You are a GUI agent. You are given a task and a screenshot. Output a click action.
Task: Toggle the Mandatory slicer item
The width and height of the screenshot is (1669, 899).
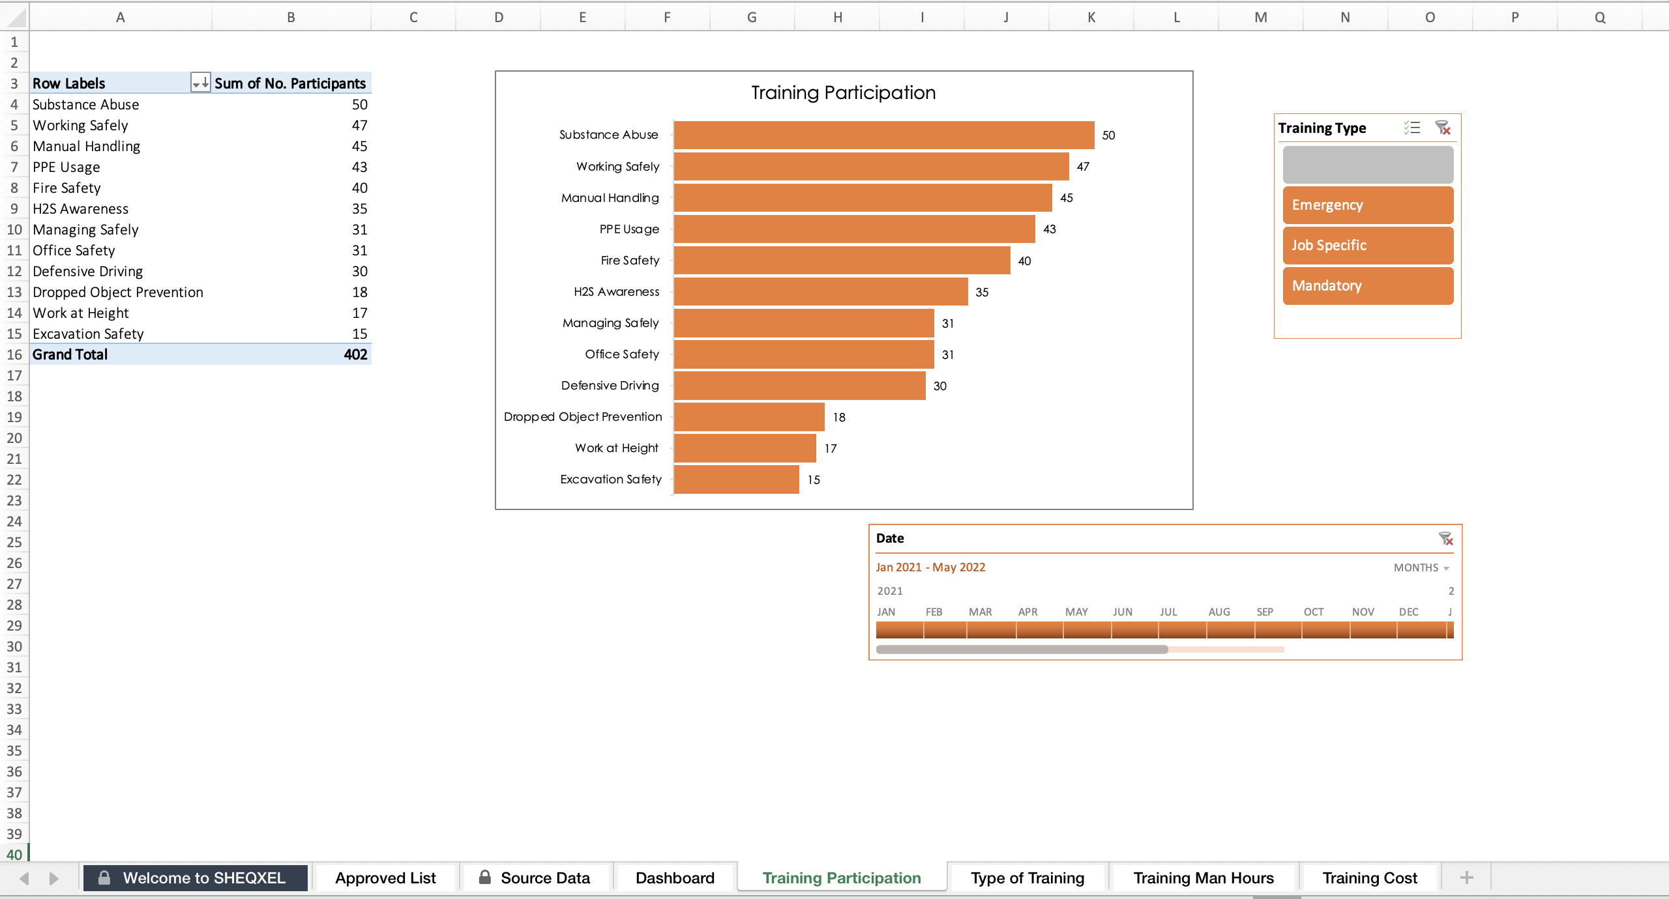click(x=1368, y=286)
